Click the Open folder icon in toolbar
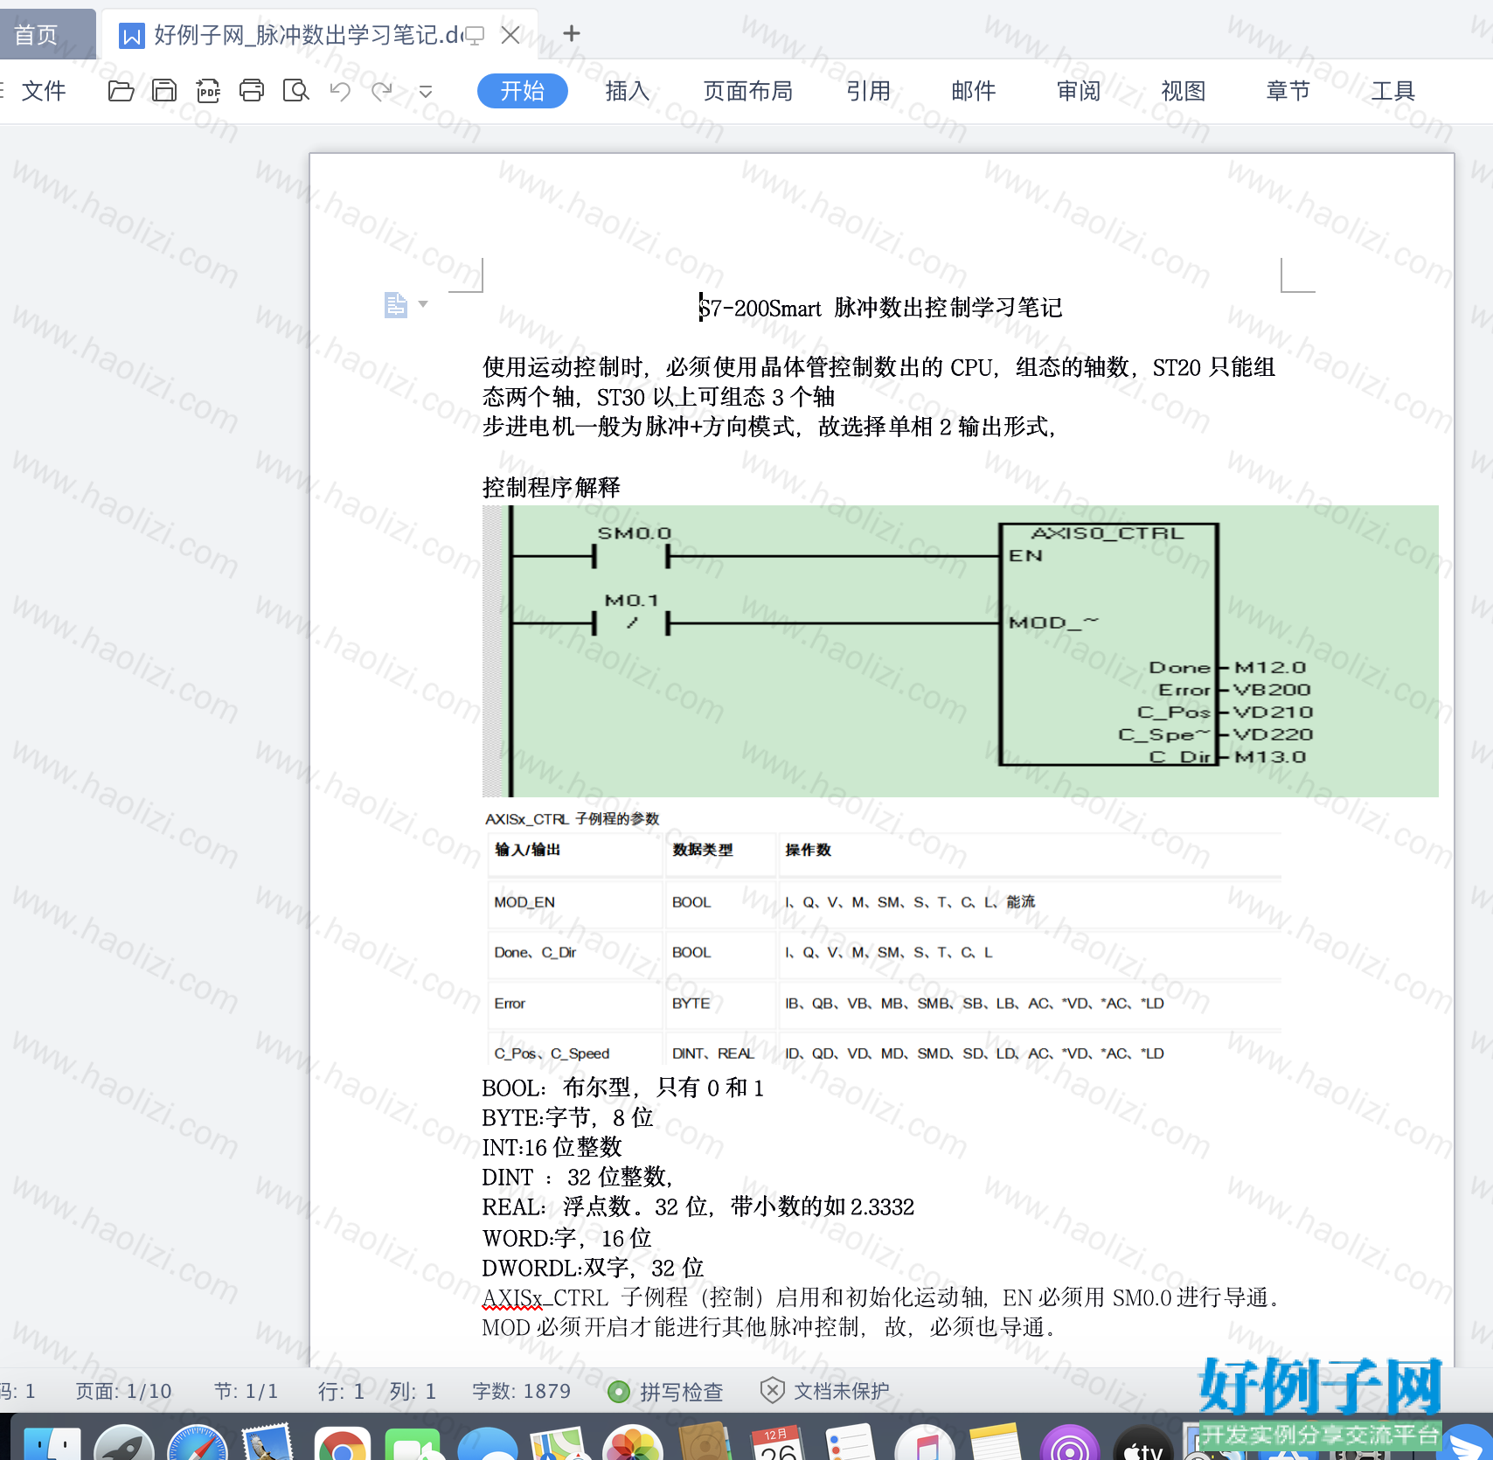1493x1460 pixels. click(121, 91)
